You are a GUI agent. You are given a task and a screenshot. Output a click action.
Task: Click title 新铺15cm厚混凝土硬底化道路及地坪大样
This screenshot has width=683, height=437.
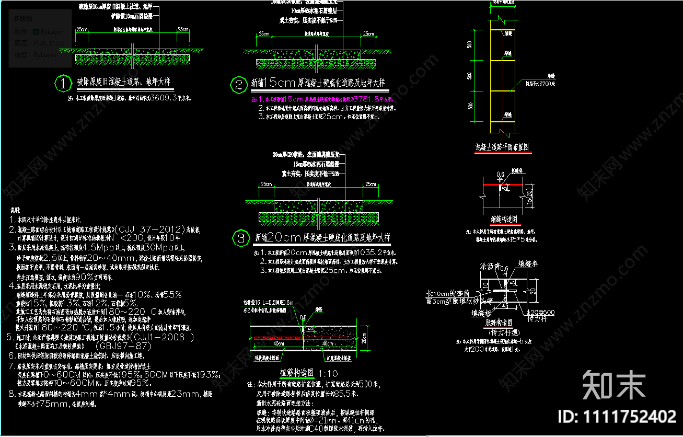coord(318,83)
